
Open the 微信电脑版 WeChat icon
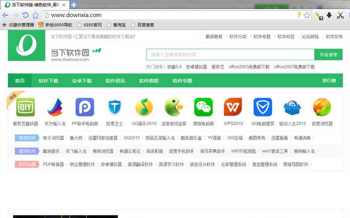pos(203,107)
